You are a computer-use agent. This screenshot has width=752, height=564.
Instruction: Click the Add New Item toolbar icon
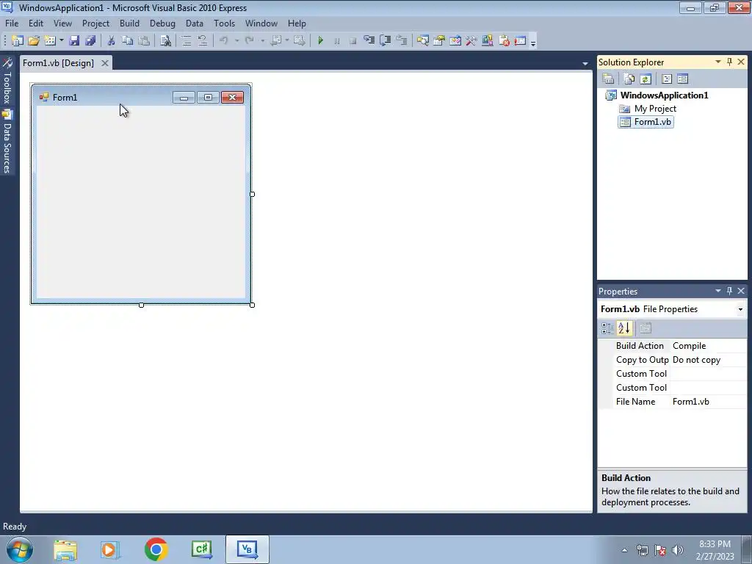pyautogui.click(x=50, y=41)
